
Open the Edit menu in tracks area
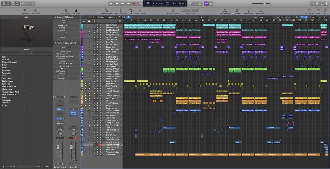coord(91,17)
